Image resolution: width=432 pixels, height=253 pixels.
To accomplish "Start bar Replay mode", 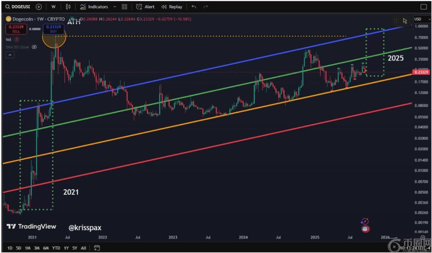I will [x=172, y=7].
